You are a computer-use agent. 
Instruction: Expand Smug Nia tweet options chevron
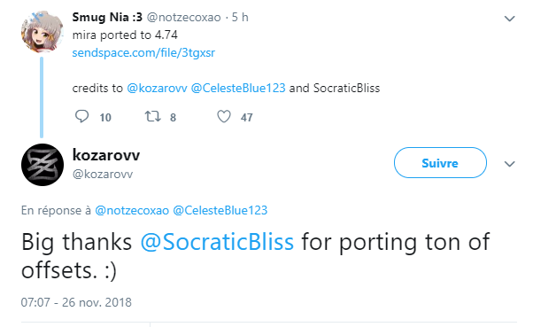[x=509, y=19]
